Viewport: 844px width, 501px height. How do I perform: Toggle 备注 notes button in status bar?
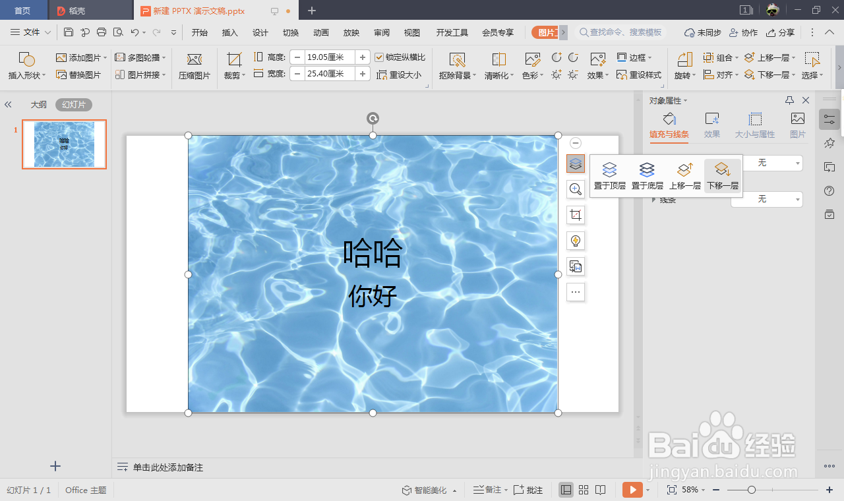coord(490,490)
